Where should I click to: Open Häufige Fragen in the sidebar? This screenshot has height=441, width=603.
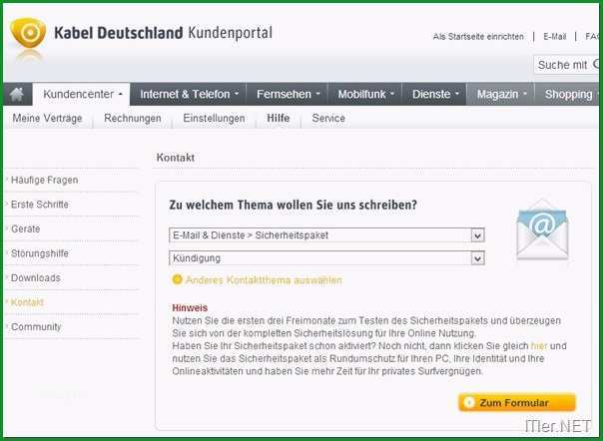pos(44,180)
